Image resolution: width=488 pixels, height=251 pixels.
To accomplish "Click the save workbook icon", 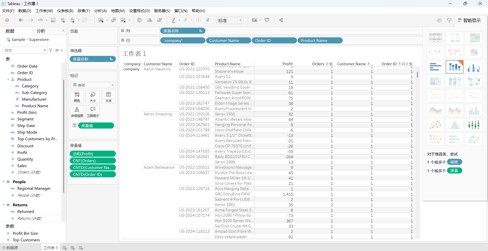I will click(x=53, y=20).
